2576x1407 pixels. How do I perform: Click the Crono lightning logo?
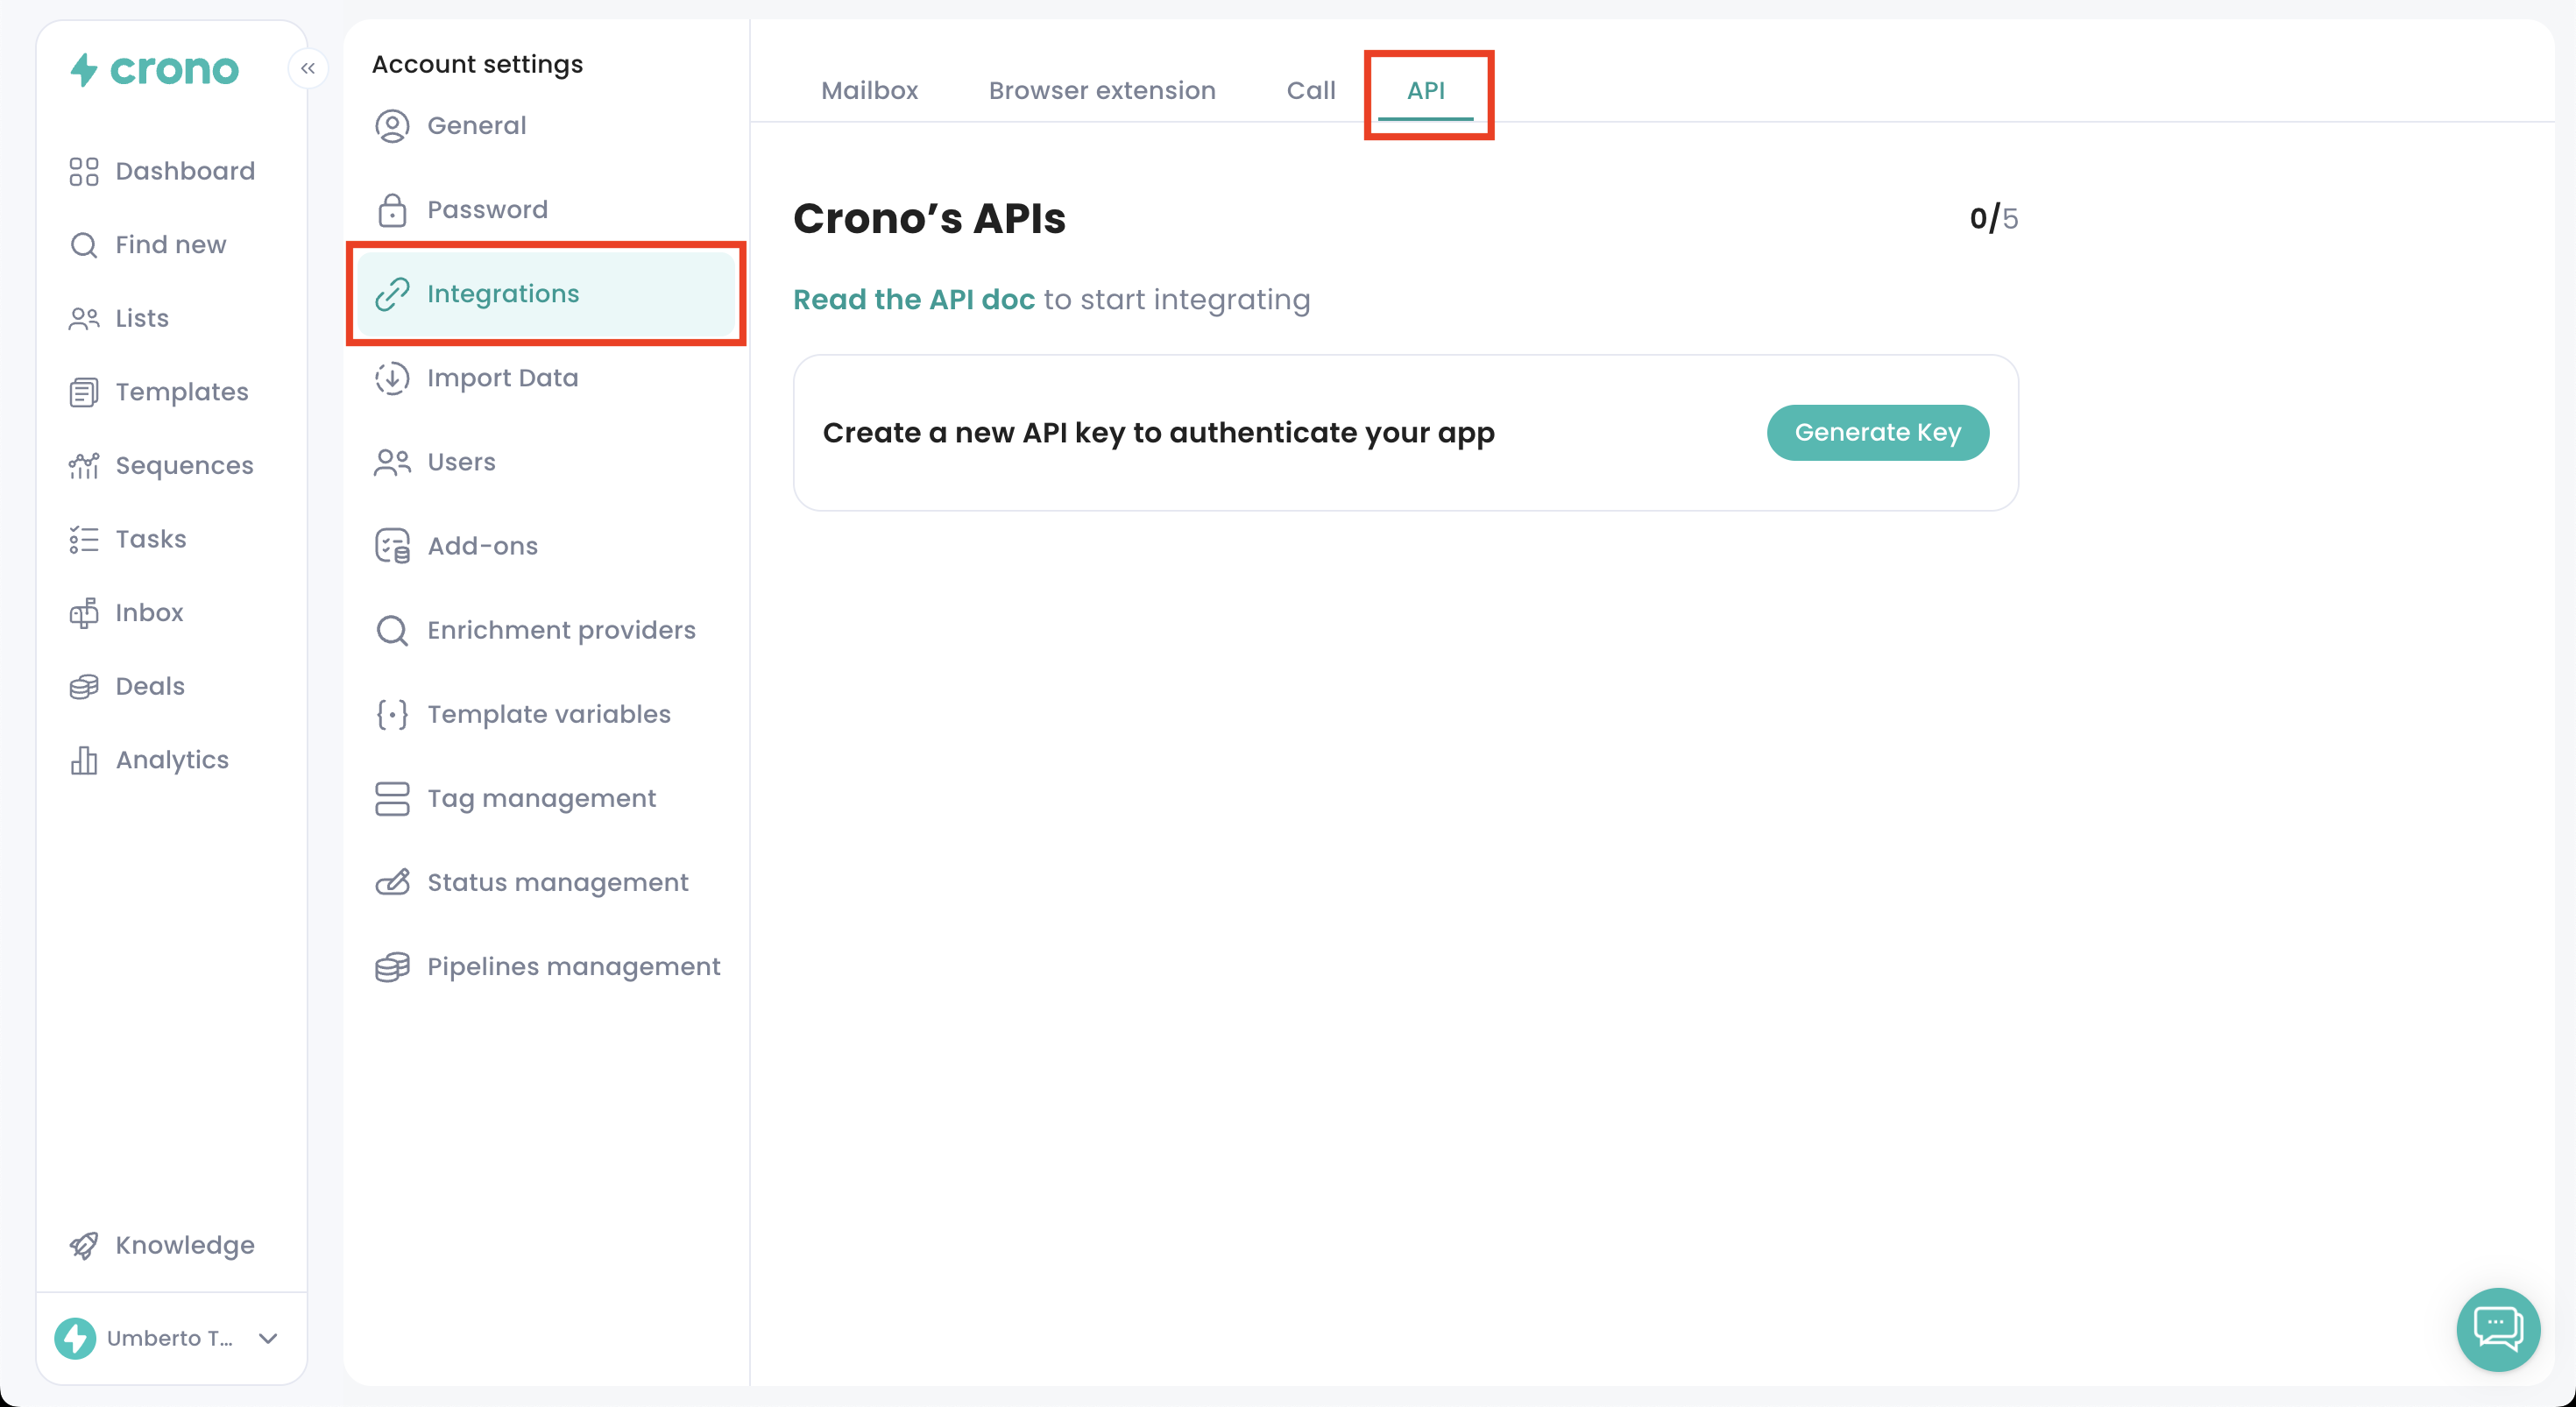pos(84,69)
